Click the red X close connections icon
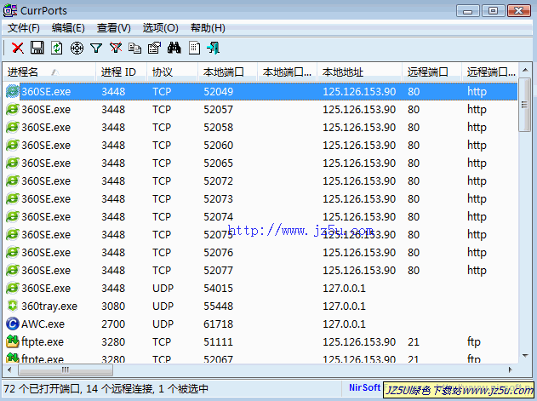 (x=18, y=48)
